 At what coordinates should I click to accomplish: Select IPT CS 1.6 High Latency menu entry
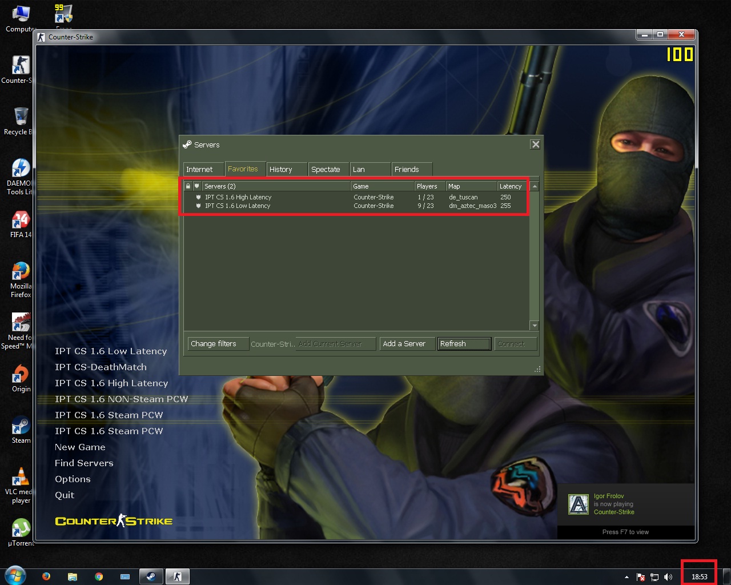coord(111,383)
